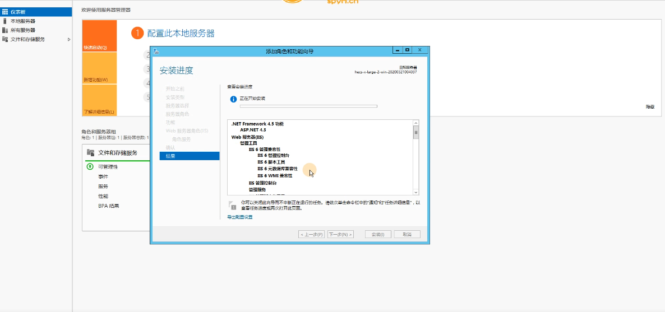The image size is (665, 312).
Task: Click 'IIS 管理控制台' in feature list
Action: [x=262, y=183]
